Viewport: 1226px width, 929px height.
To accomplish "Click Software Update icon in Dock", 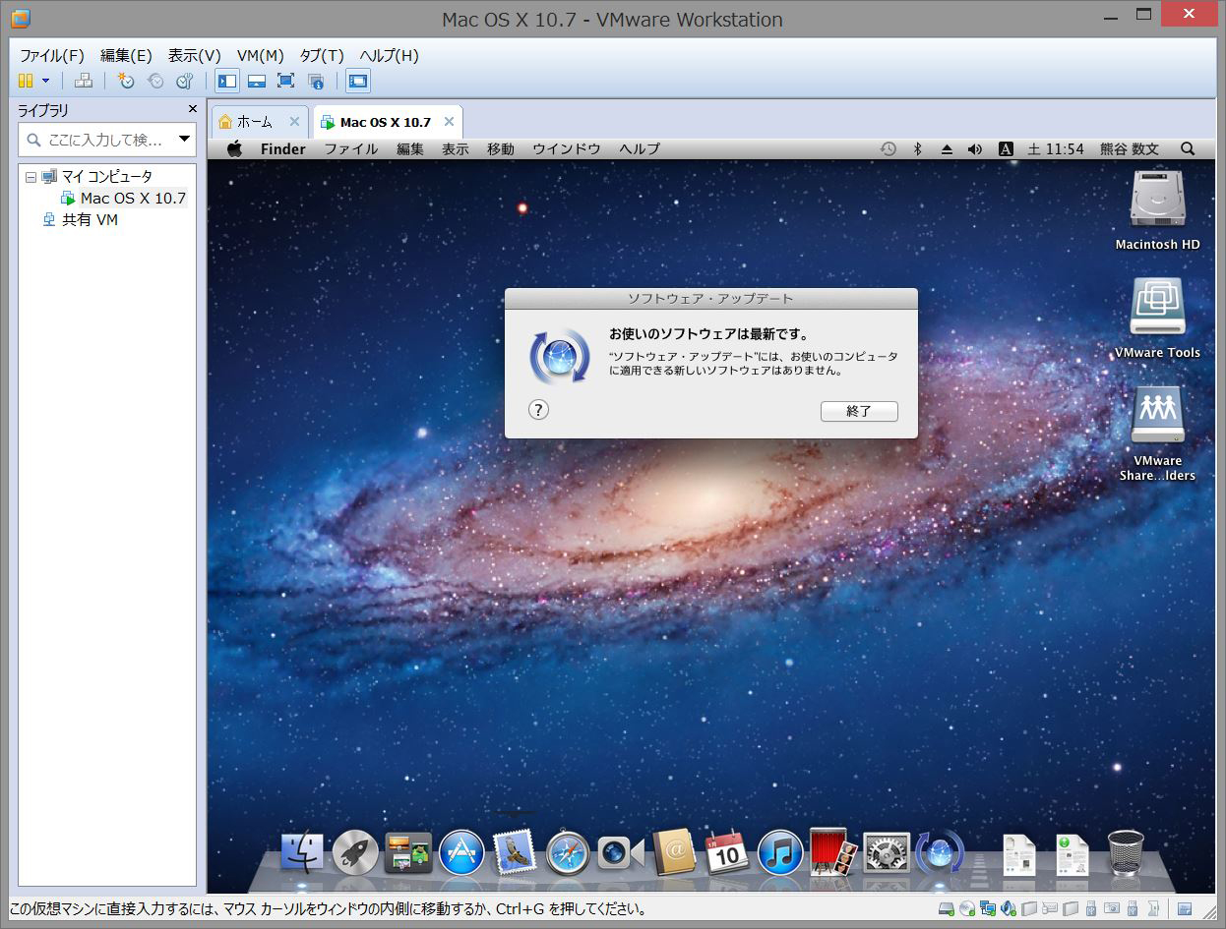I will tap(940, 852).
